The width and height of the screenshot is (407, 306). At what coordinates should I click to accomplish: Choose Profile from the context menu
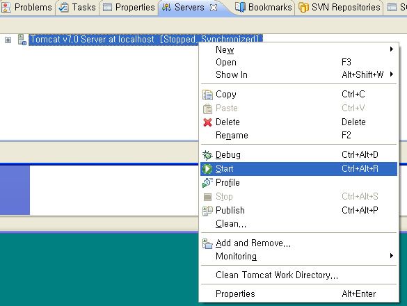click(298, 183)
